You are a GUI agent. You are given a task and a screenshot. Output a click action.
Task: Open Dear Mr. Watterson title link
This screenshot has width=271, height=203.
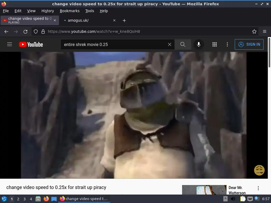pos(237,190)
